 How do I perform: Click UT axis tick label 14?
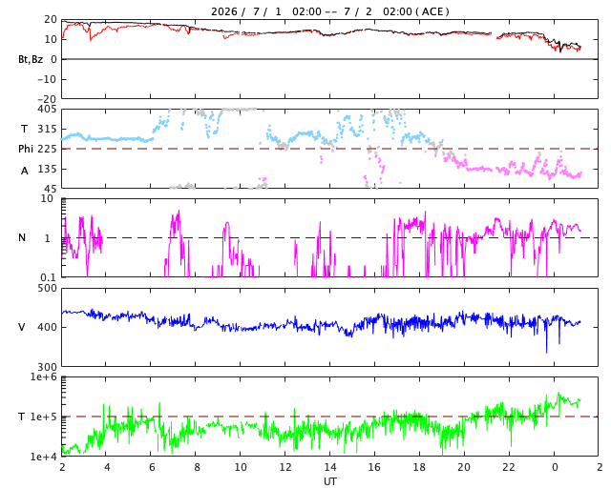pos(330,467)
